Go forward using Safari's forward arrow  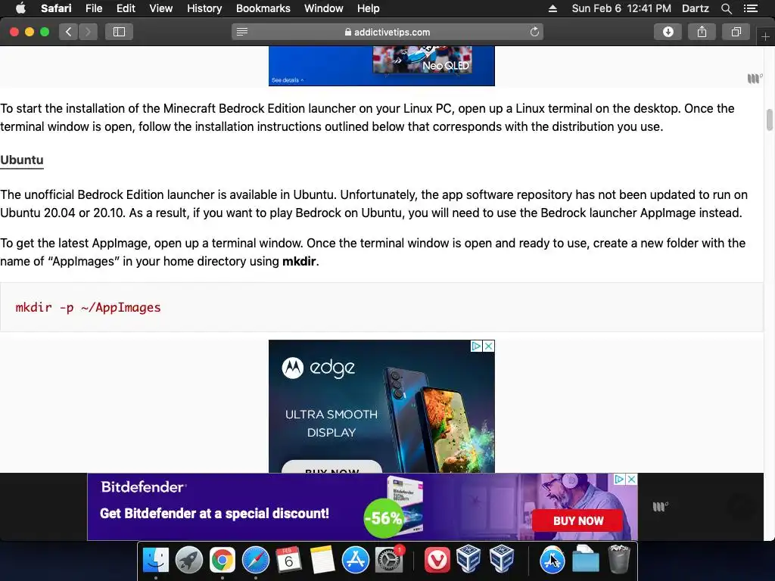[88, 32]
